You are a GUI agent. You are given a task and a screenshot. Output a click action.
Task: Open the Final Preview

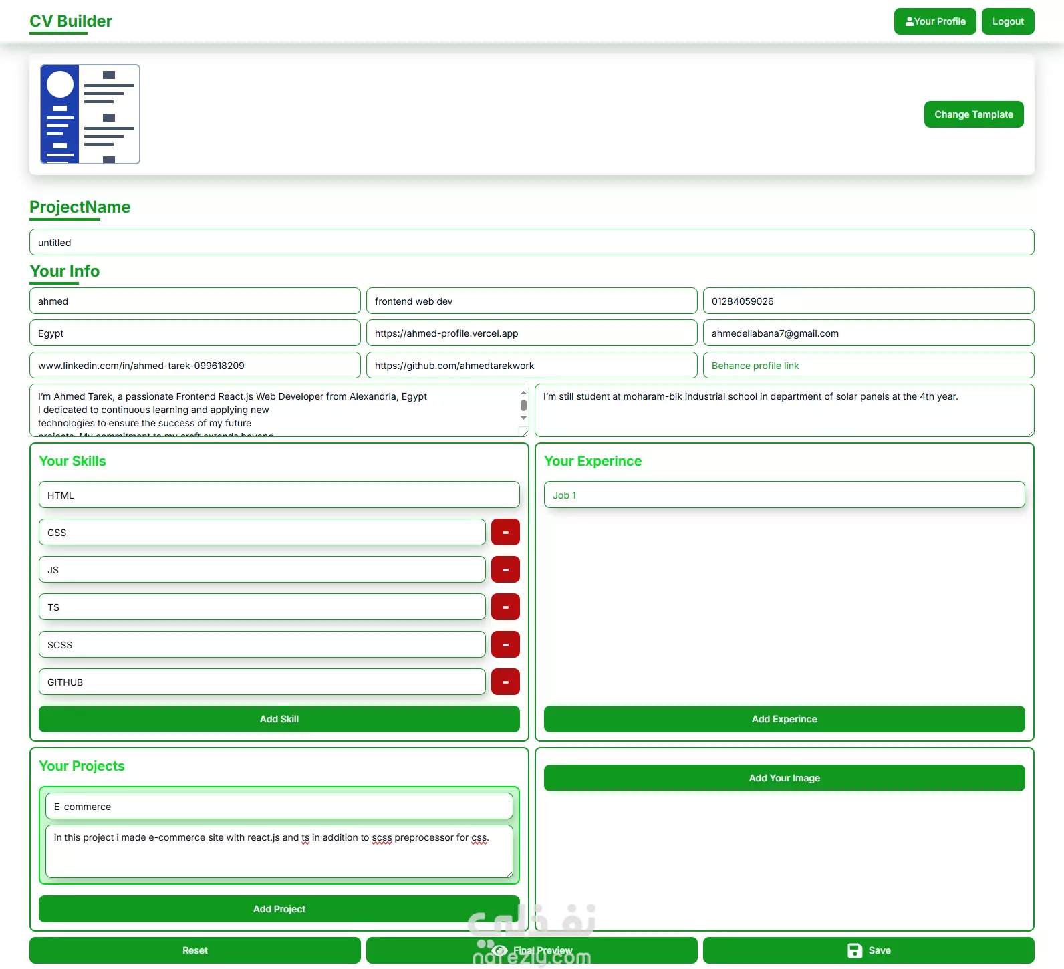click(x=532, y=950)
